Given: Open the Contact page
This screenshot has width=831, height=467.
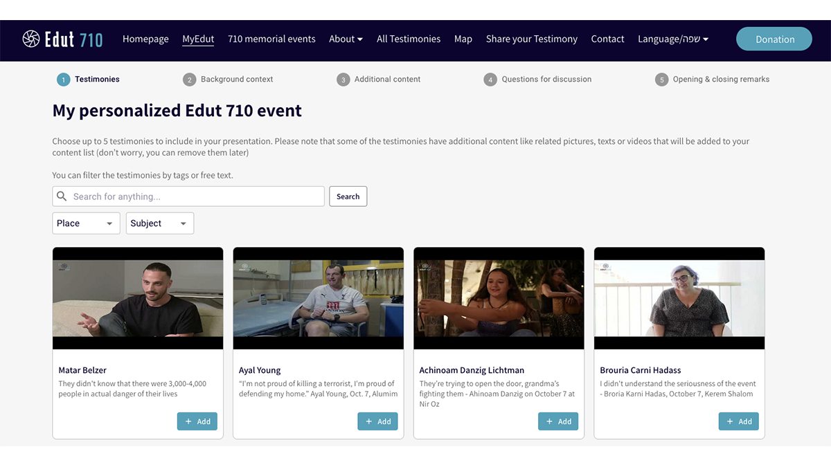Looking at the screenshot, I should tap(607, 39).
